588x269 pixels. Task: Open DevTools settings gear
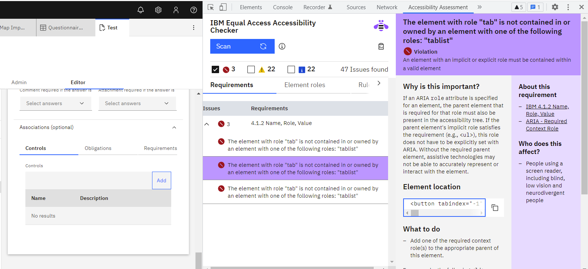(x=555, y=7)
